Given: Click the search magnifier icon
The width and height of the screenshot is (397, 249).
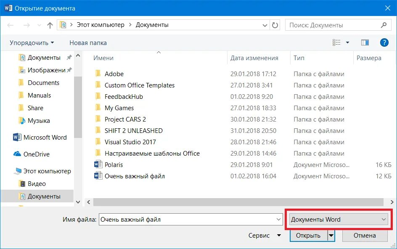Looking at the screenshot, I should [384, 25].
